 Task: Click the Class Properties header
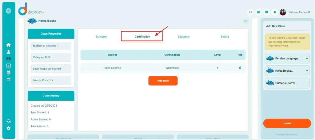point(51,34)
